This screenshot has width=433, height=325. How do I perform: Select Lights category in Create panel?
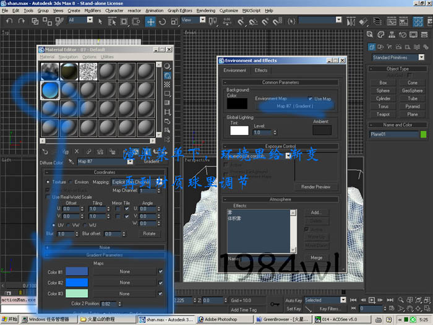tap(389, 46)
